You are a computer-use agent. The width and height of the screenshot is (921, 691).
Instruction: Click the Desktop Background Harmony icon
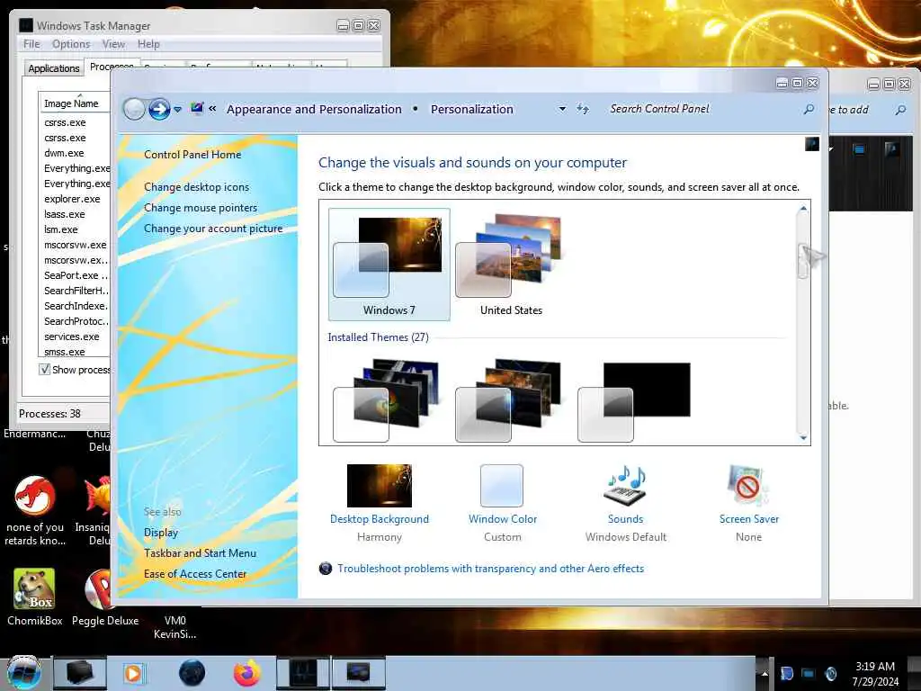point(380,485)
